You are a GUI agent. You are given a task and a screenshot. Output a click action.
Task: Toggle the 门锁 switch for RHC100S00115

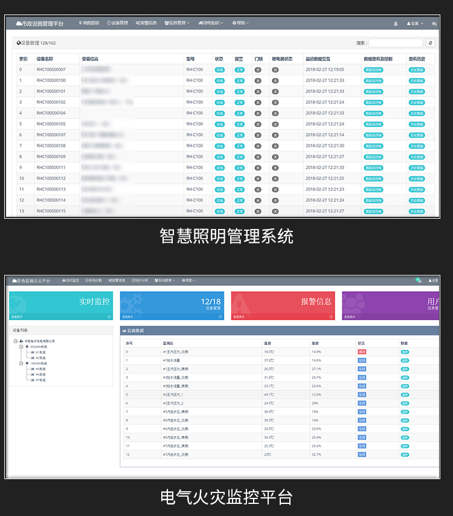pos(258,211)
